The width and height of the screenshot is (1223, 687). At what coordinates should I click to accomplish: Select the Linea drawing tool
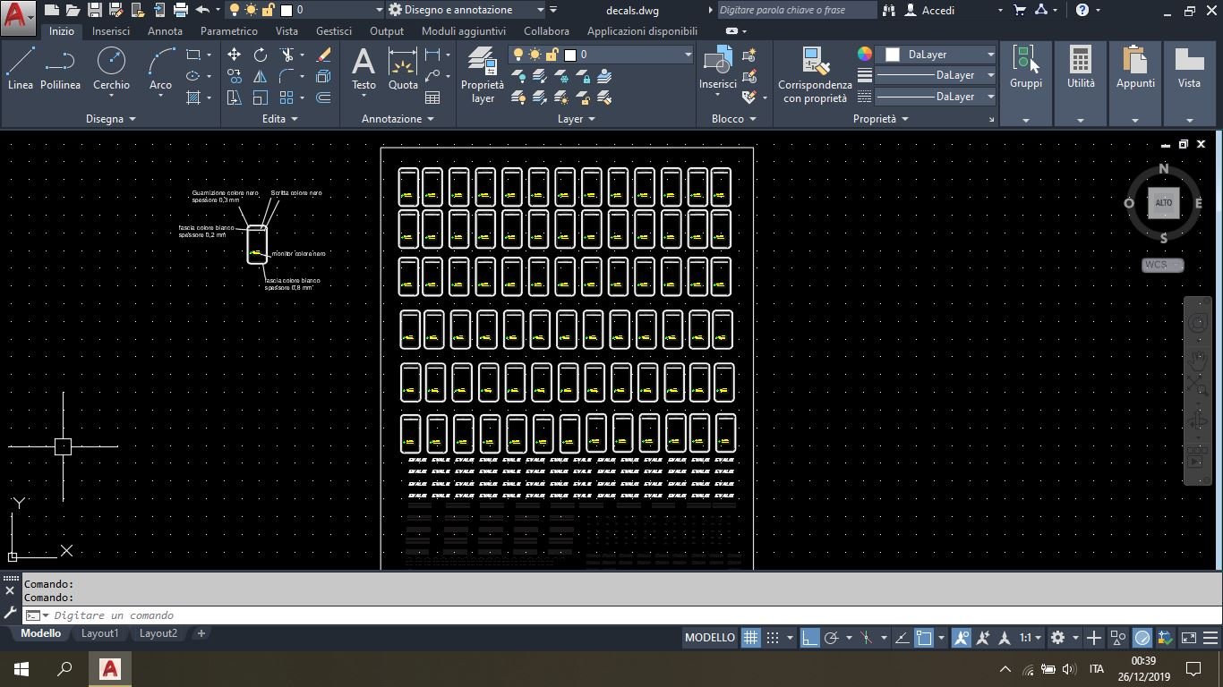point(20,69)
